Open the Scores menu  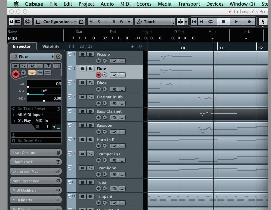pos(144,4)
